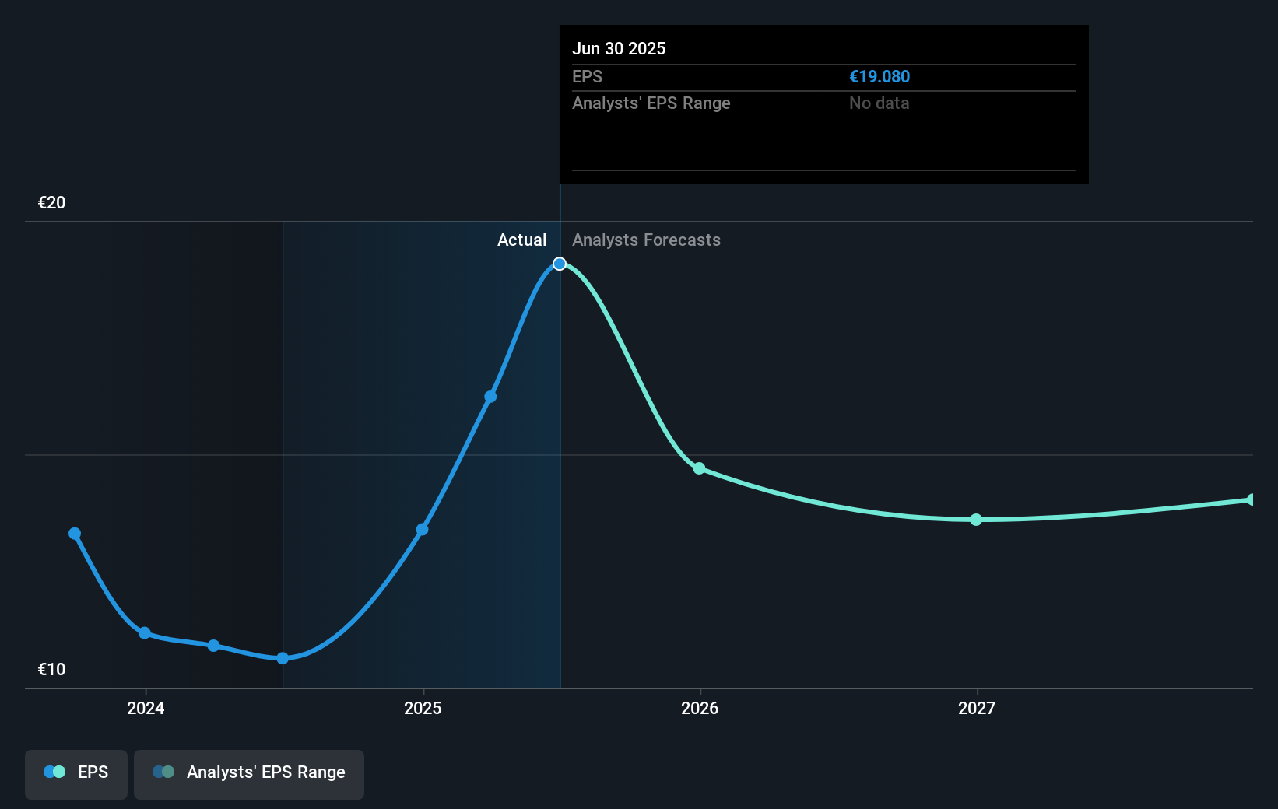Toggle the Analysts' EPS Range legend

[x=249, y=774]
